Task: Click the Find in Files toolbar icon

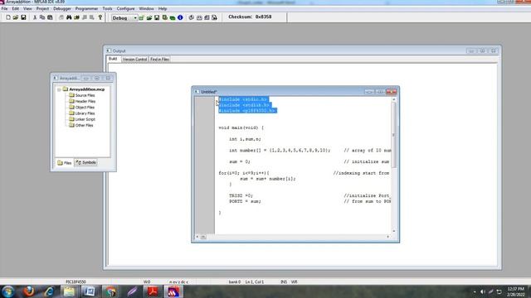Action: [77, 17]
